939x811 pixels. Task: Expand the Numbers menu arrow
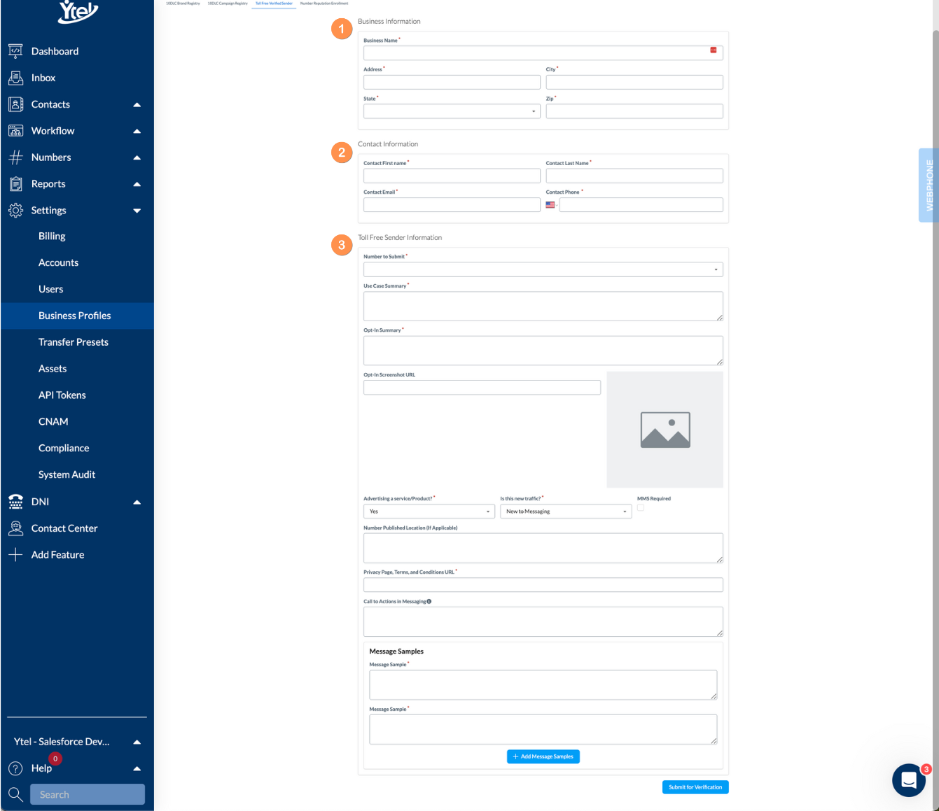[137, 157]
